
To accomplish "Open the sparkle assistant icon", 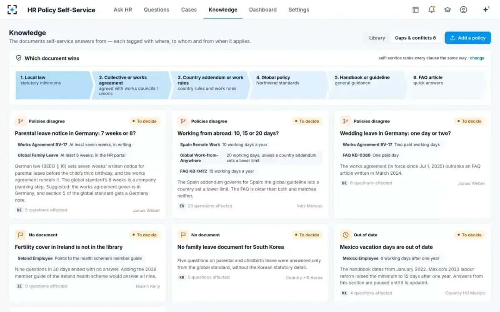I will 486,10.
